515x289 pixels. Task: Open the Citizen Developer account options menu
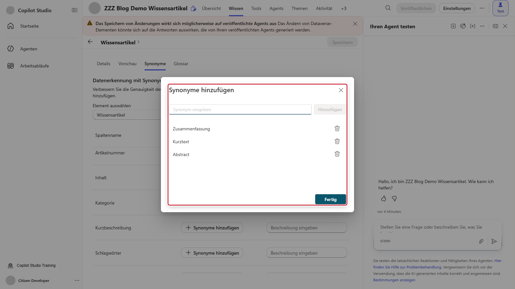tap(77, 280)
